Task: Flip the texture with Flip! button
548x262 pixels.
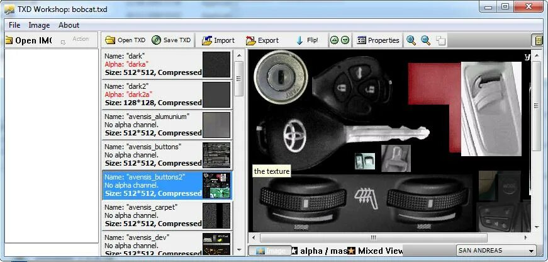Action: click(x=307, y=40)
